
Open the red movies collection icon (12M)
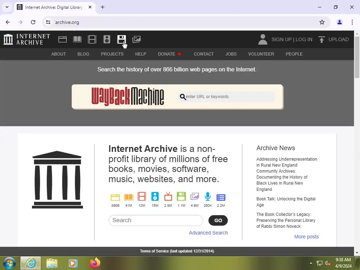tap(142, 197)
